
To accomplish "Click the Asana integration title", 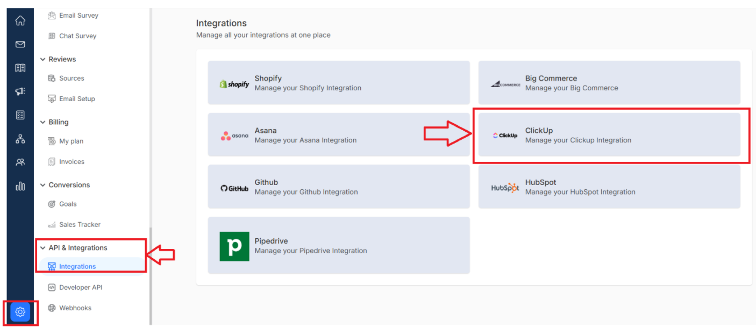I will click(266, 131).
